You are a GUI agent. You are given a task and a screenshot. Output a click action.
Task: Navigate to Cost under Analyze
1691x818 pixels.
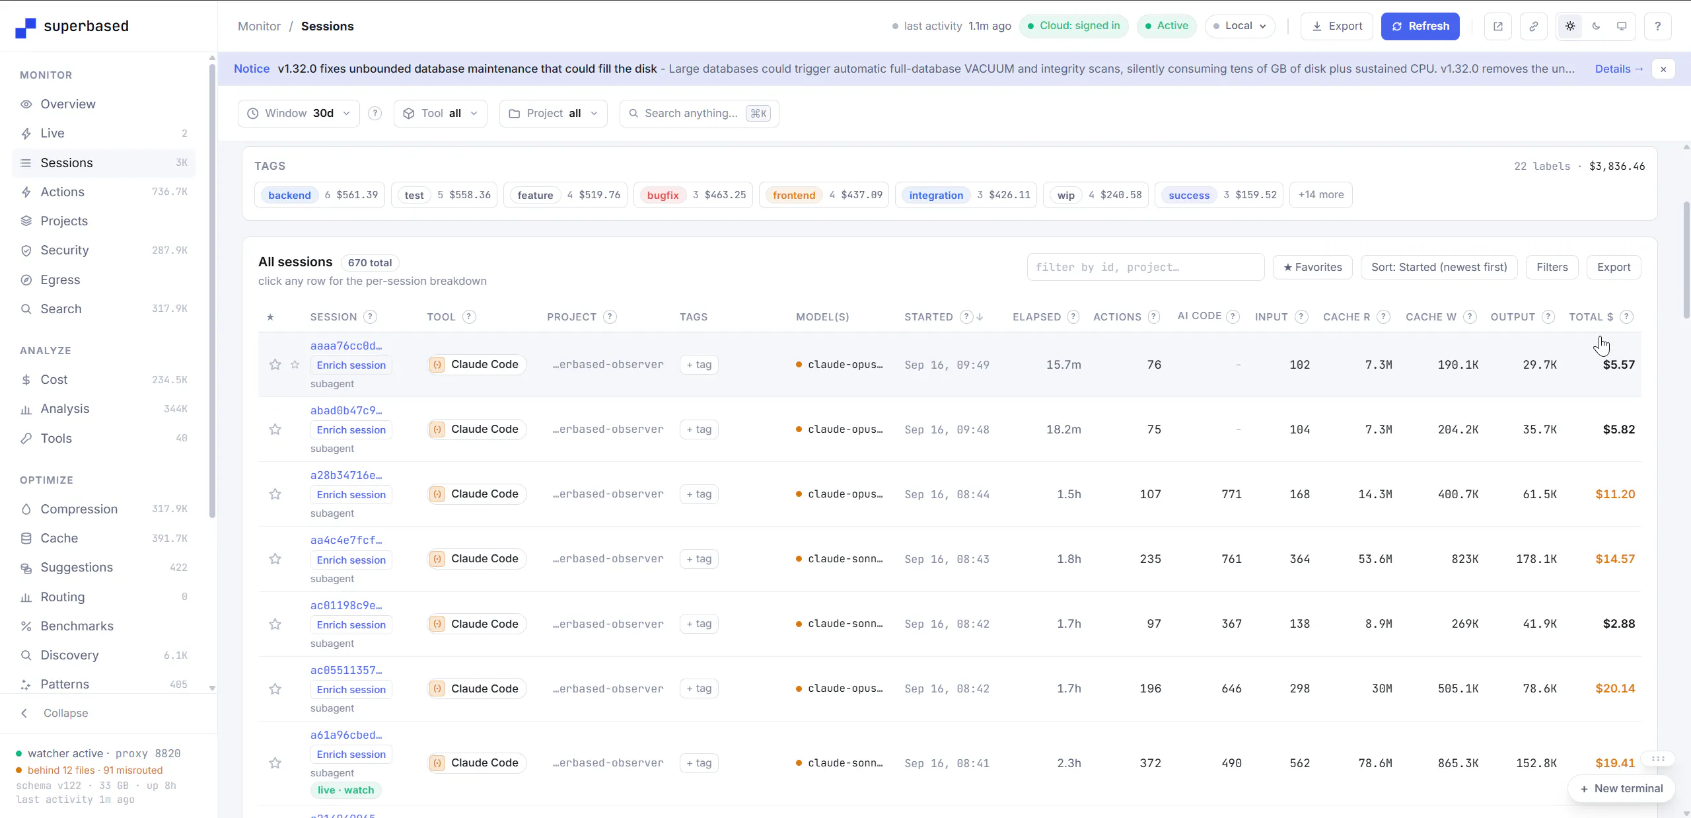tap(104, 380)
